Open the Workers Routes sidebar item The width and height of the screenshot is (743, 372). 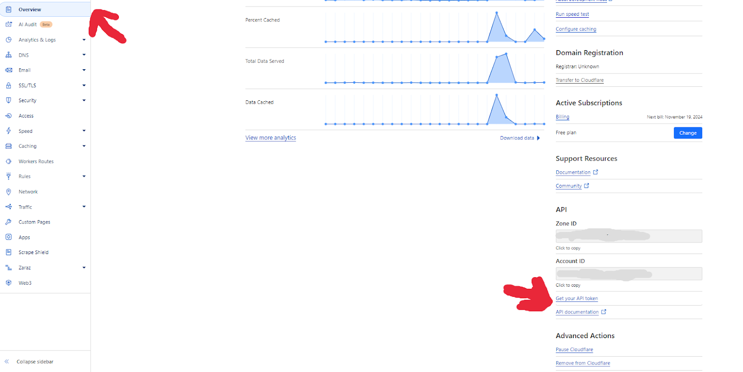point(45,161)
